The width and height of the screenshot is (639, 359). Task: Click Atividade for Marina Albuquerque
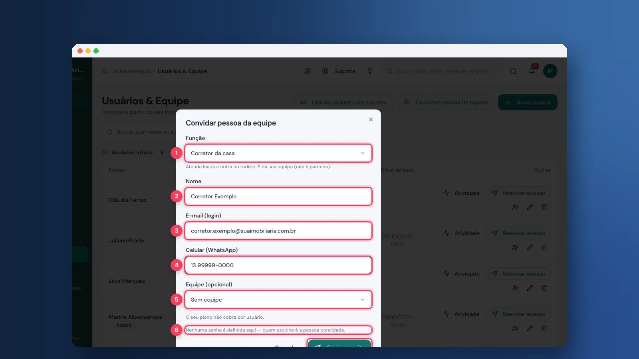tap(462, 314)
